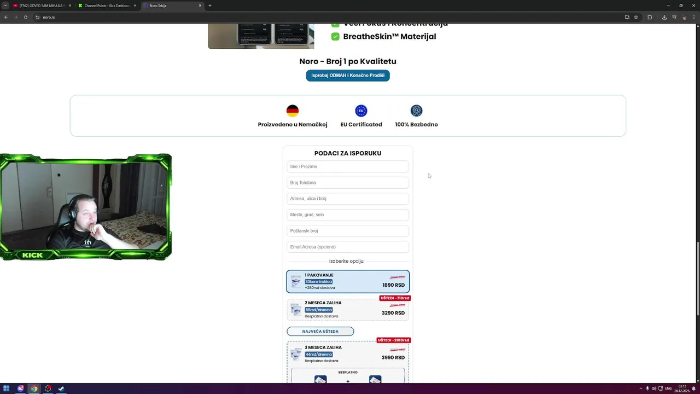Reload the noro.rs page
Image resolution: width=700 pixels, height=394 pixels.
25,17
